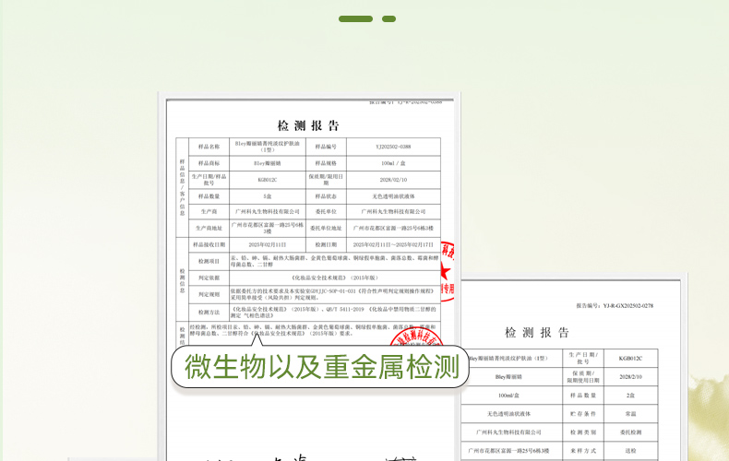Click the 贮存条件 label cell
Image resolution: width=729 pixels, height=461 pixels.
(583, 414)
